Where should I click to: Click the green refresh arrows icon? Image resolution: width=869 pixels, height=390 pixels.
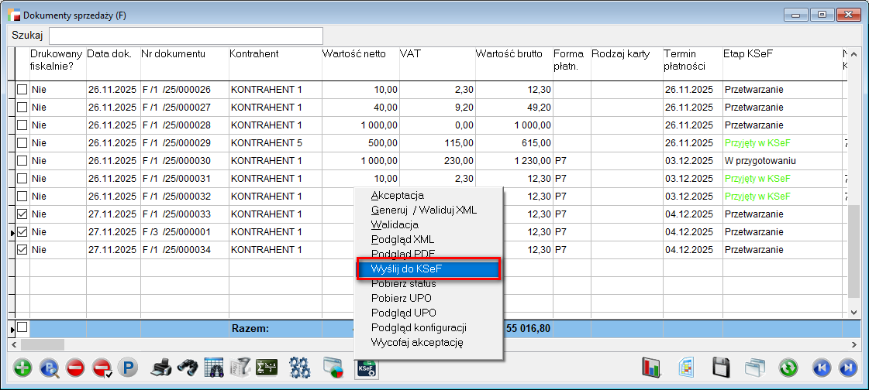click(789, 368)
